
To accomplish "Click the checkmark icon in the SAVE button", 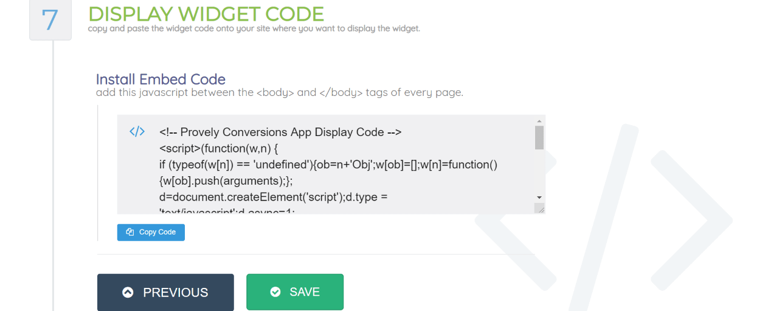I will (275, 292).
